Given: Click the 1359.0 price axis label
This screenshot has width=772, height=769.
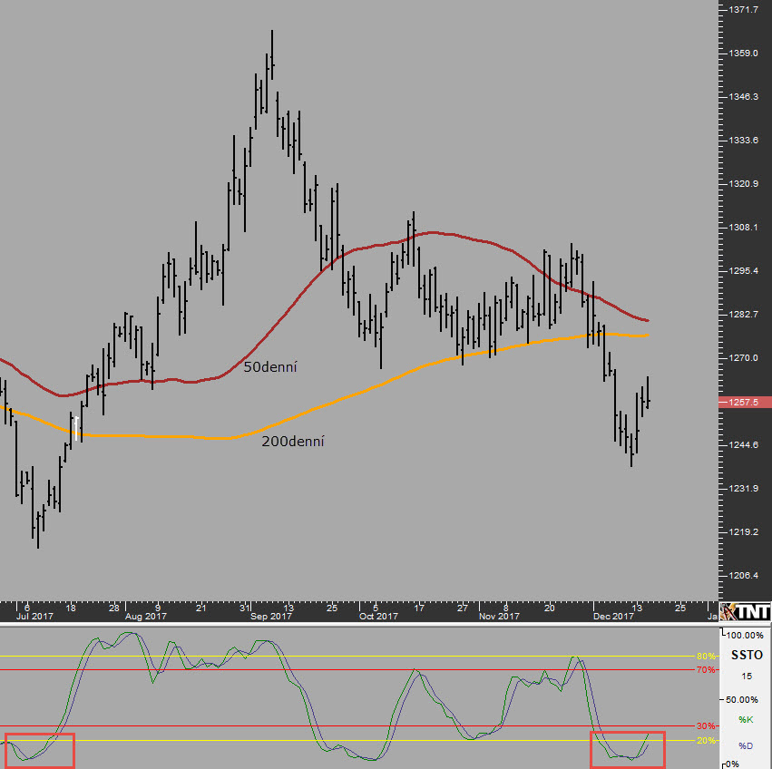Looking at the screenshot, I should (744, 54).
